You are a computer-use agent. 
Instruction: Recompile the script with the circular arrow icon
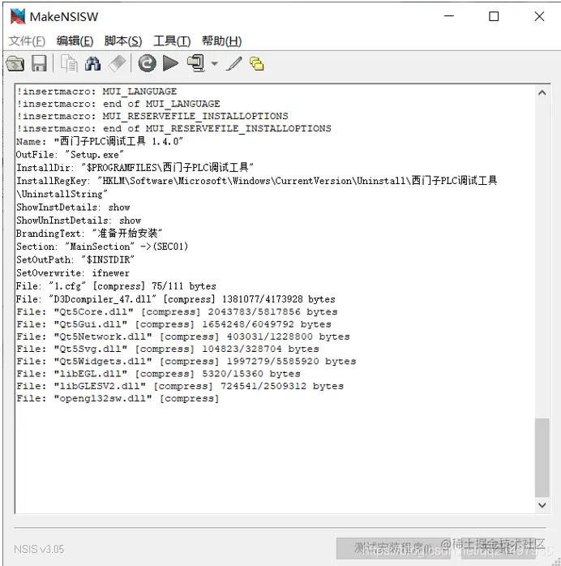click(148, 63)
